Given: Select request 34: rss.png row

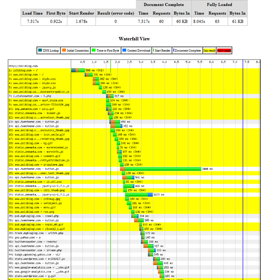Looking at the screenshot, I should pyautogui.click(x=134, y=212).
